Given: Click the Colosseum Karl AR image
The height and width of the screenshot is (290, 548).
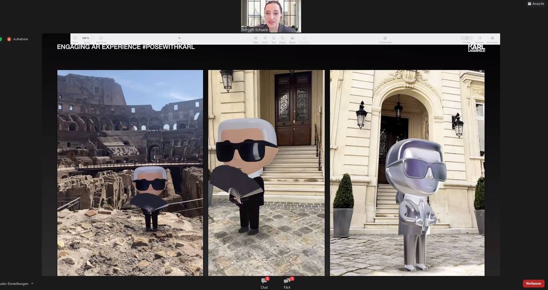Looking at the screenshot, I should [x=130, y=173].
